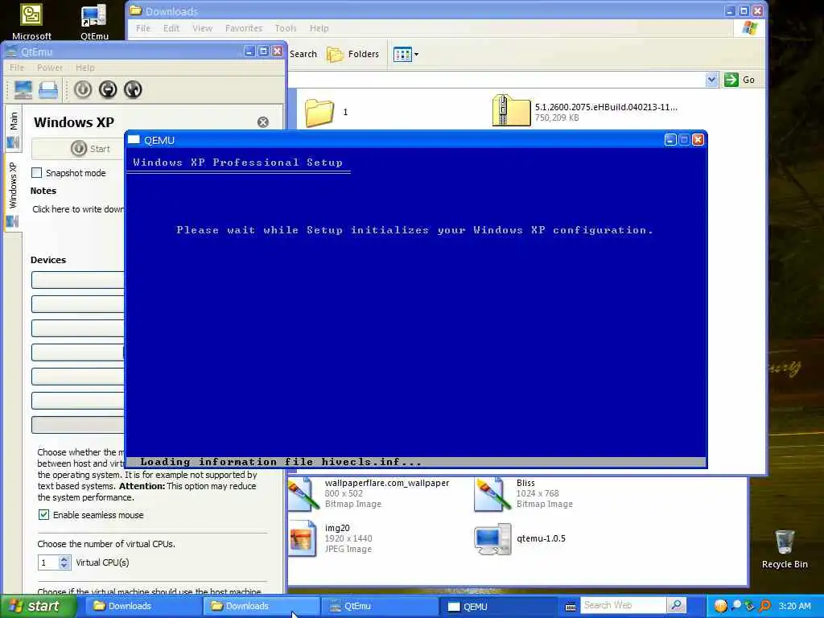The image size is (824, 618).
Task: Click the taskbar clock showing 3:20 AM
Action: tap(794, 606)
